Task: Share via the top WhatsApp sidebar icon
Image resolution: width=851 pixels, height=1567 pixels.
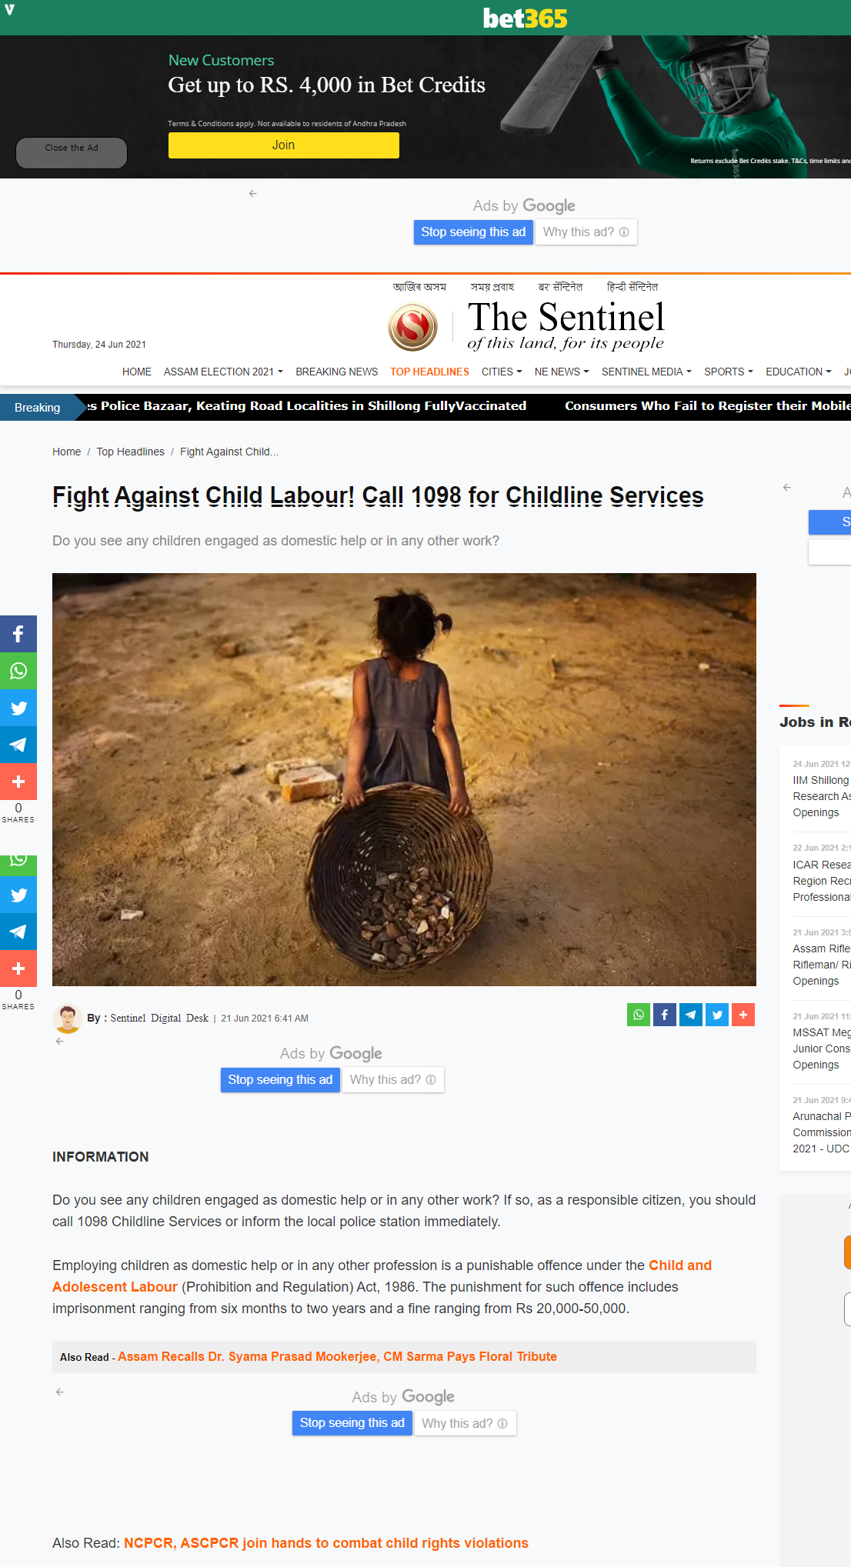Action: (18, 671)
